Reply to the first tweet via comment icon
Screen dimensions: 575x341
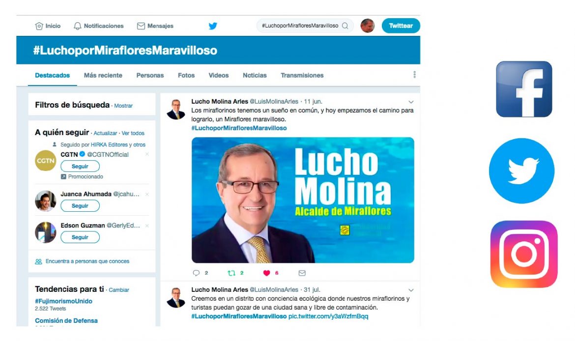[196, 273]
